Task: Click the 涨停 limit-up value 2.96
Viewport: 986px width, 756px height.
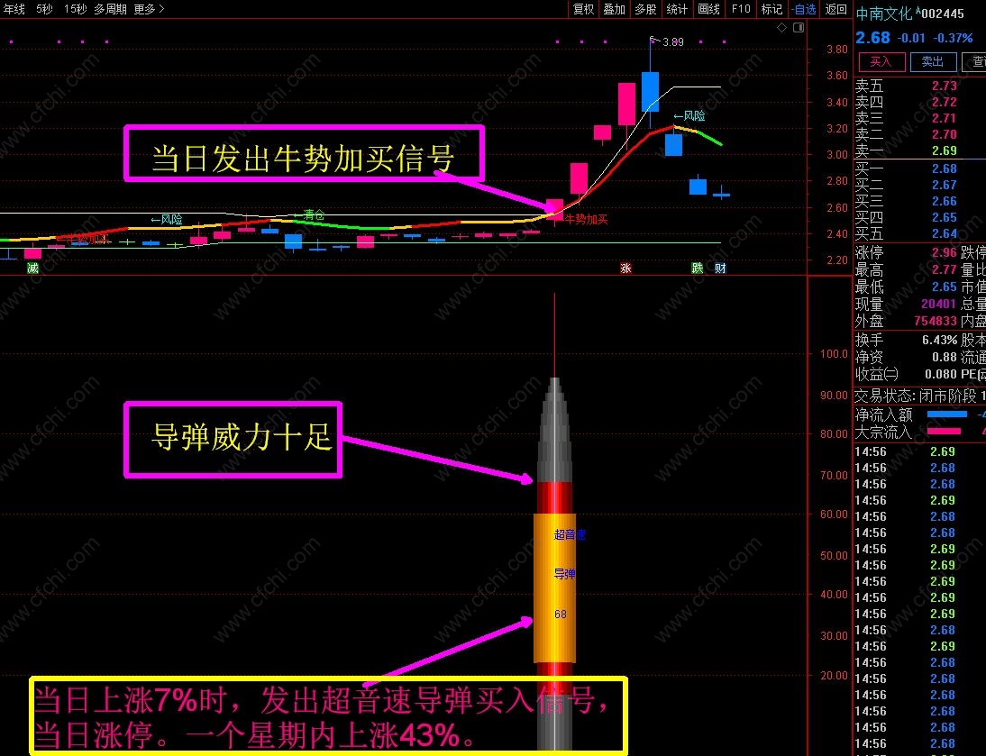Action: [944, 252]
